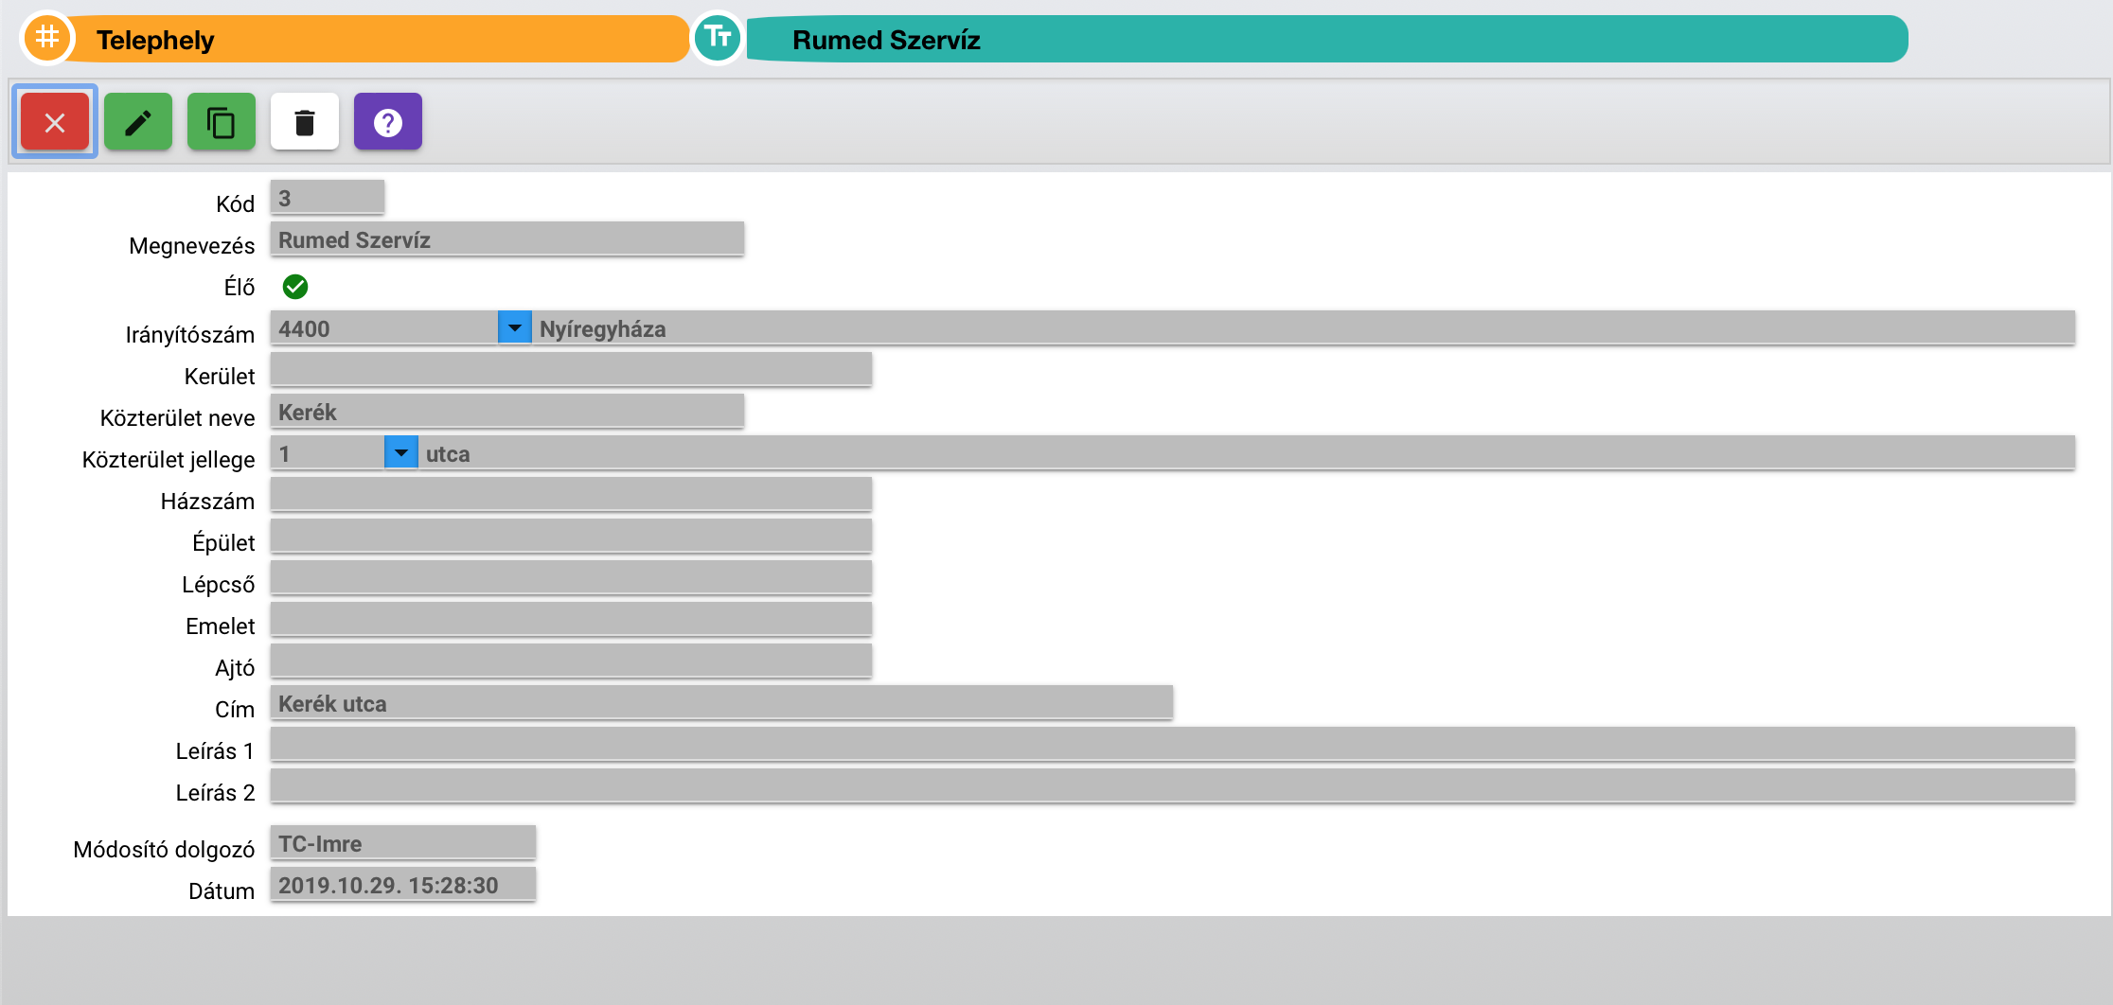The width and height of the screenshot is (2113, 1005).
Task: Click the empty Ajtó field
Action: tap(571, 661)
